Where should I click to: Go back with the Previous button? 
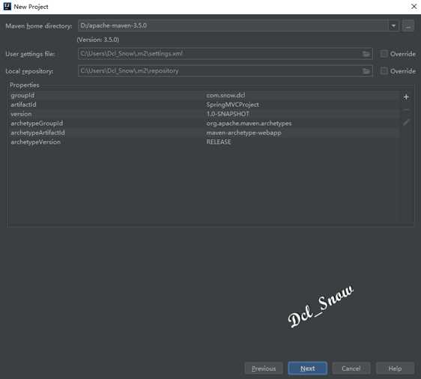pos(264,369)
